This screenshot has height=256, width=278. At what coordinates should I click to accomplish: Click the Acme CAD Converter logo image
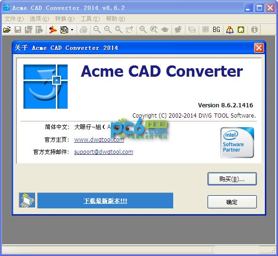46,87
